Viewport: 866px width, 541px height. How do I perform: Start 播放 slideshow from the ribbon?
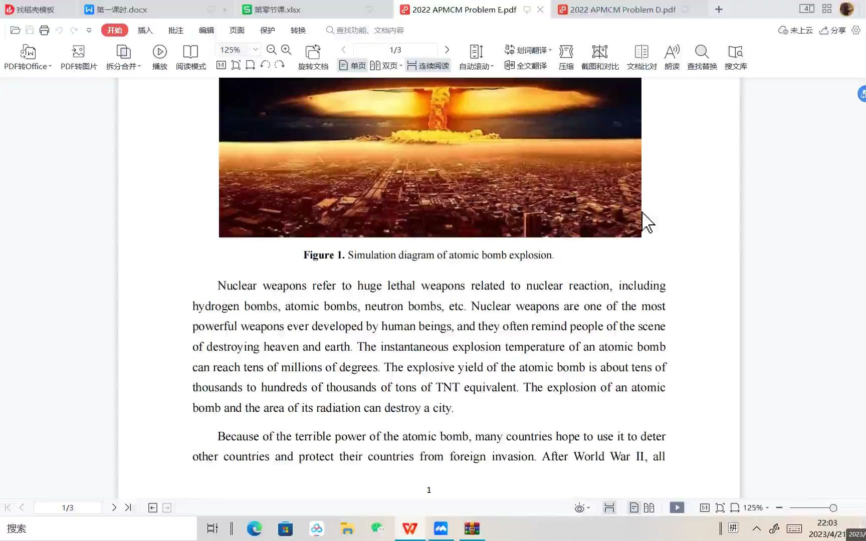pos(160,57)
